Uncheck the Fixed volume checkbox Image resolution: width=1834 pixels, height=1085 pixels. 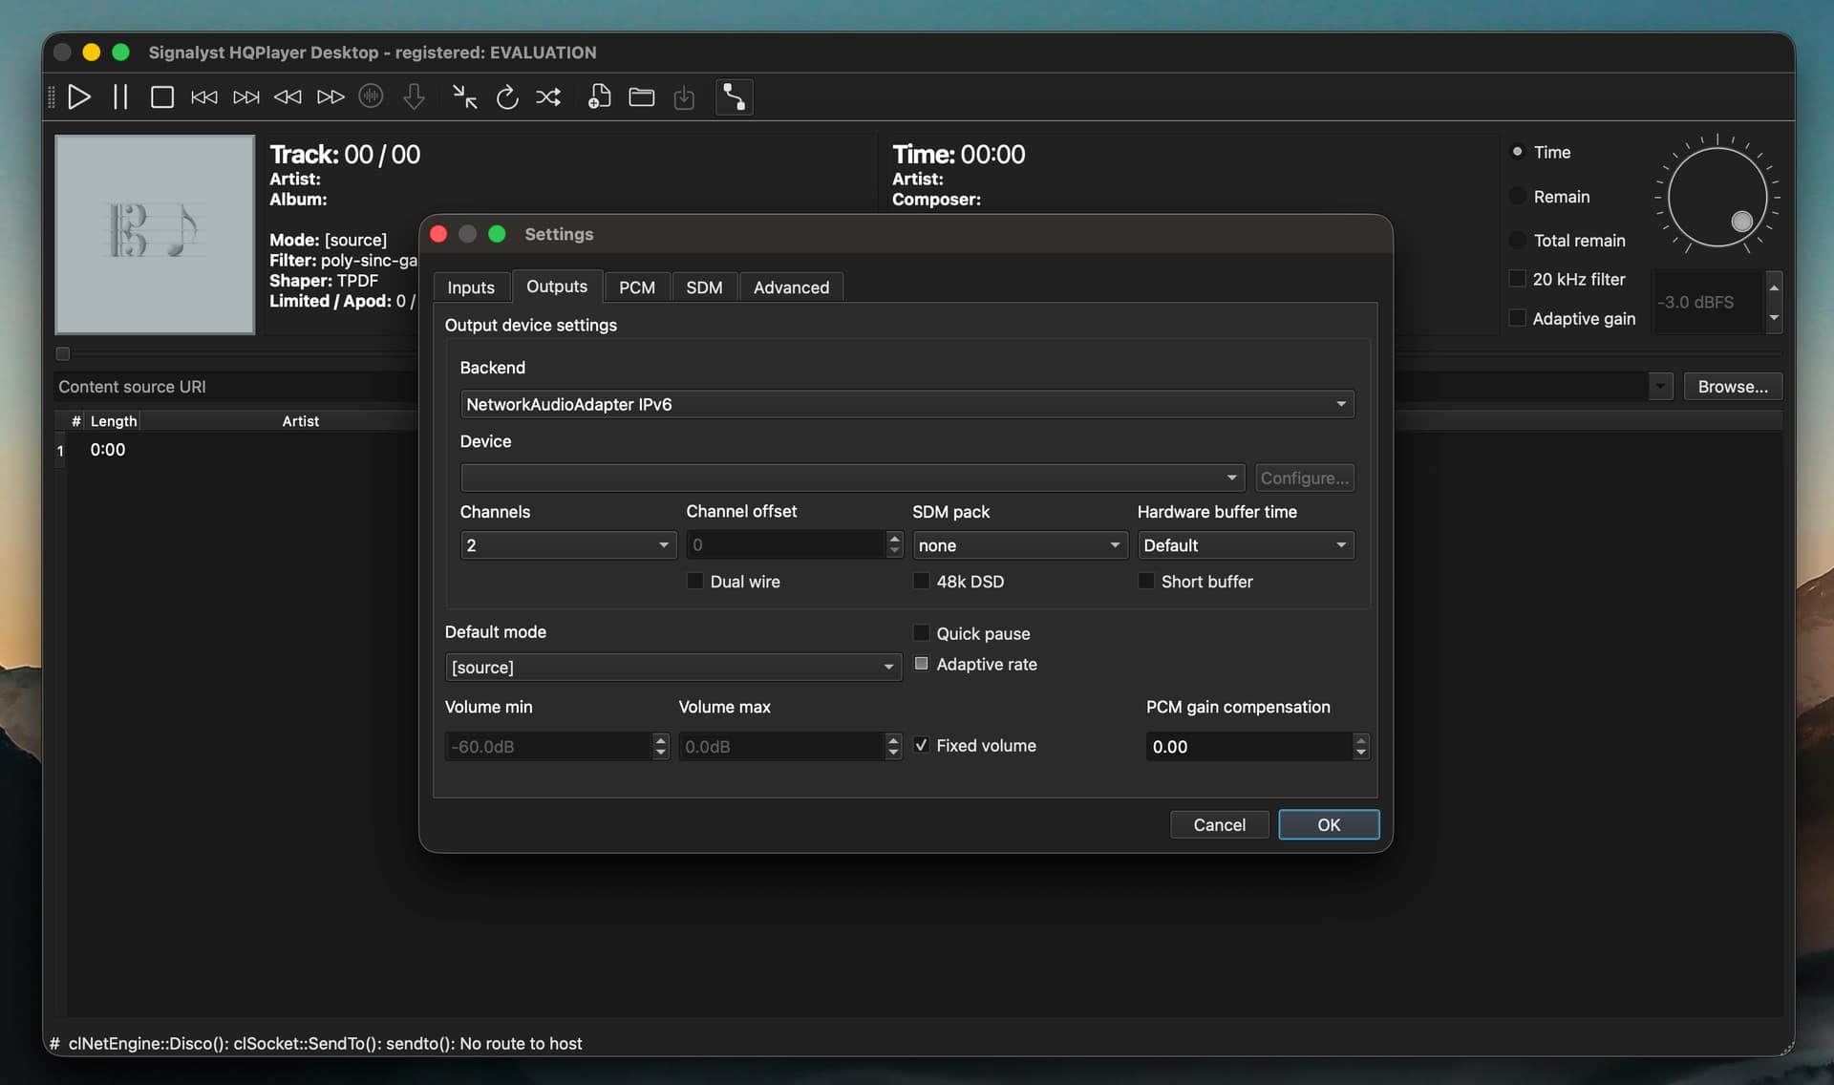[921, 745]
